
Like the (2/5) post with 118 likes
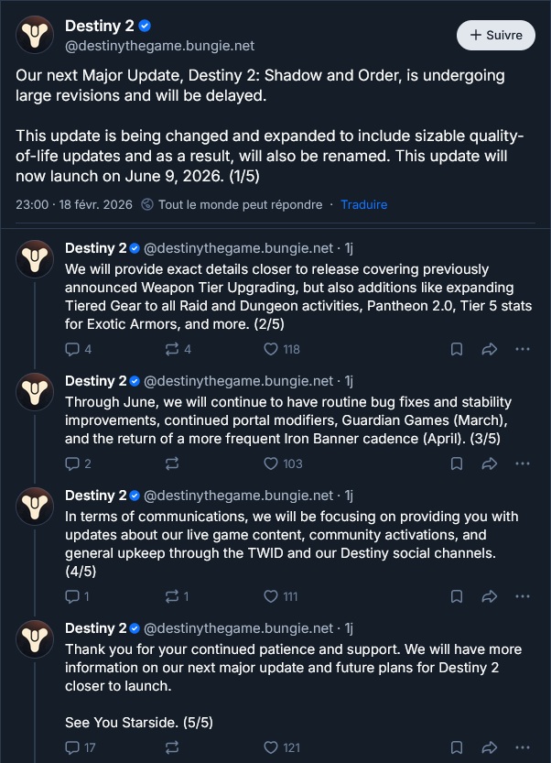(x=271, y=349)
